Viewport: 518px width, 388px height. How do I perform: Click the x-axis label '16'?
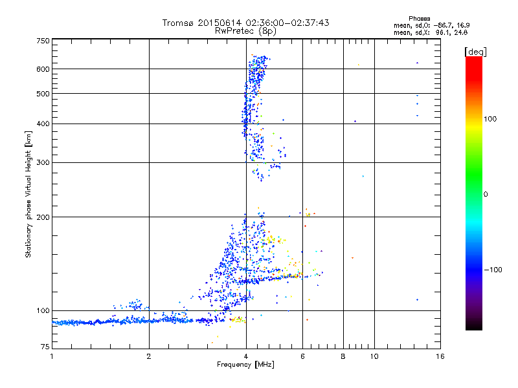tap(440, 356)
